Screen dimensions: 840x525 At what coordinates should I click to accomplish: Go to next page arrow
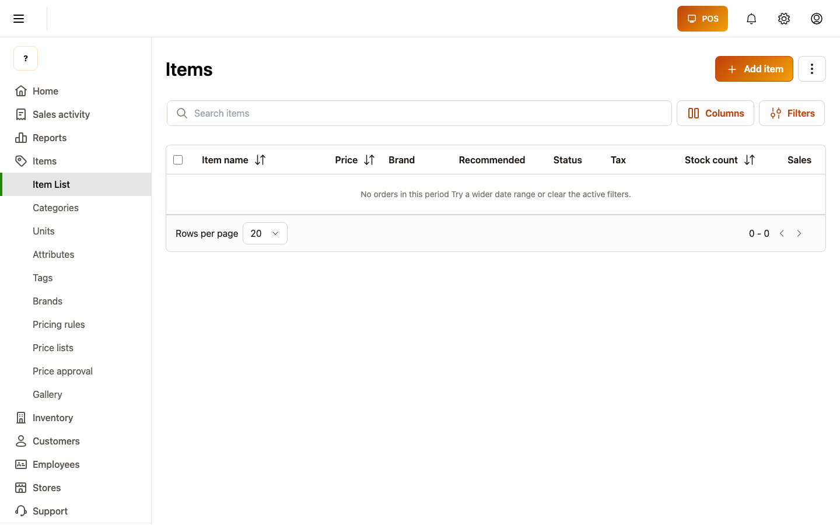pyautogui.click(x=799, y=233)
